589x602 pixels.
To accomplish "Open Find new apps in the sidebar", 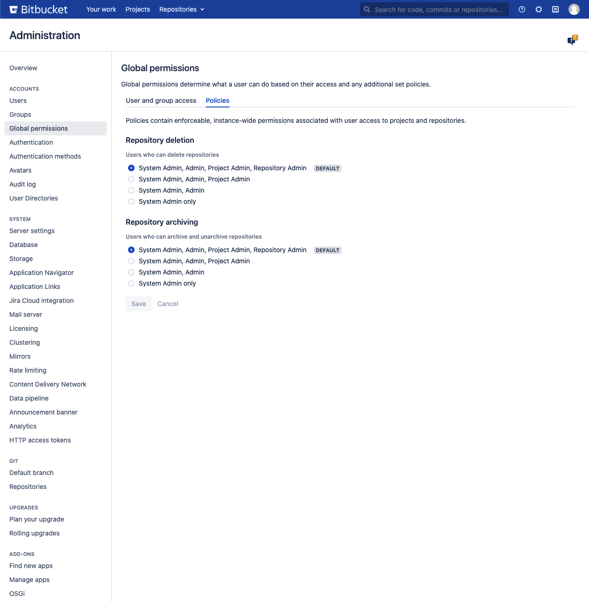I will [31, 566].
